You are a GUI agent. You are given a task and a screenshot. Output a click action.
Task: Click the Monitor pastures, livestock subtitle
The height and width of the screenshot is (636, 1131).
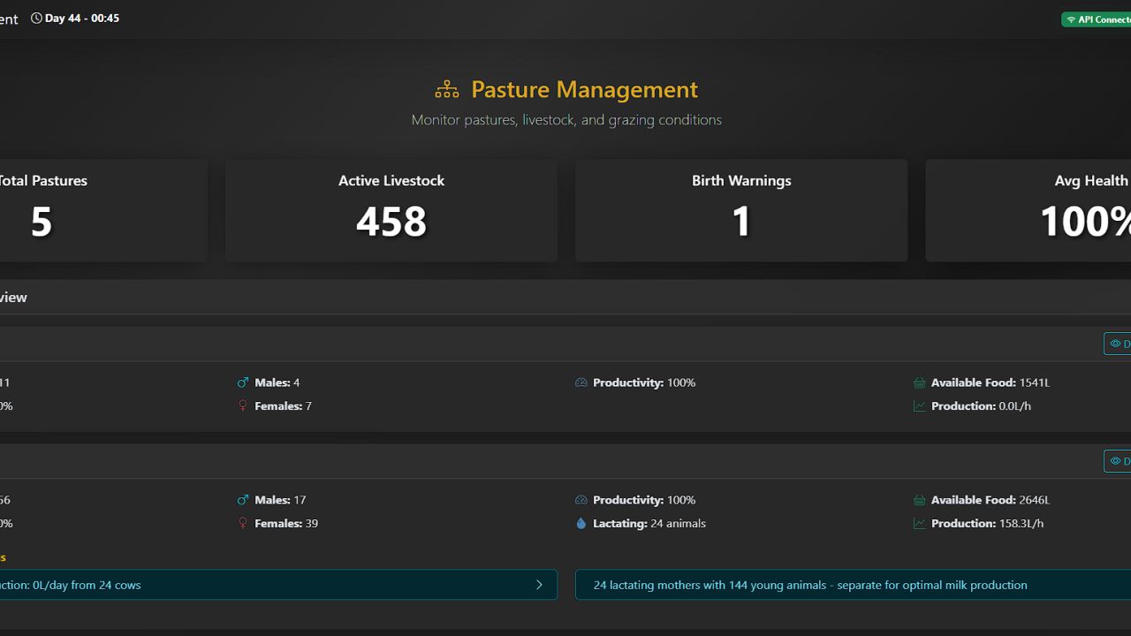(x=566, y=119)
